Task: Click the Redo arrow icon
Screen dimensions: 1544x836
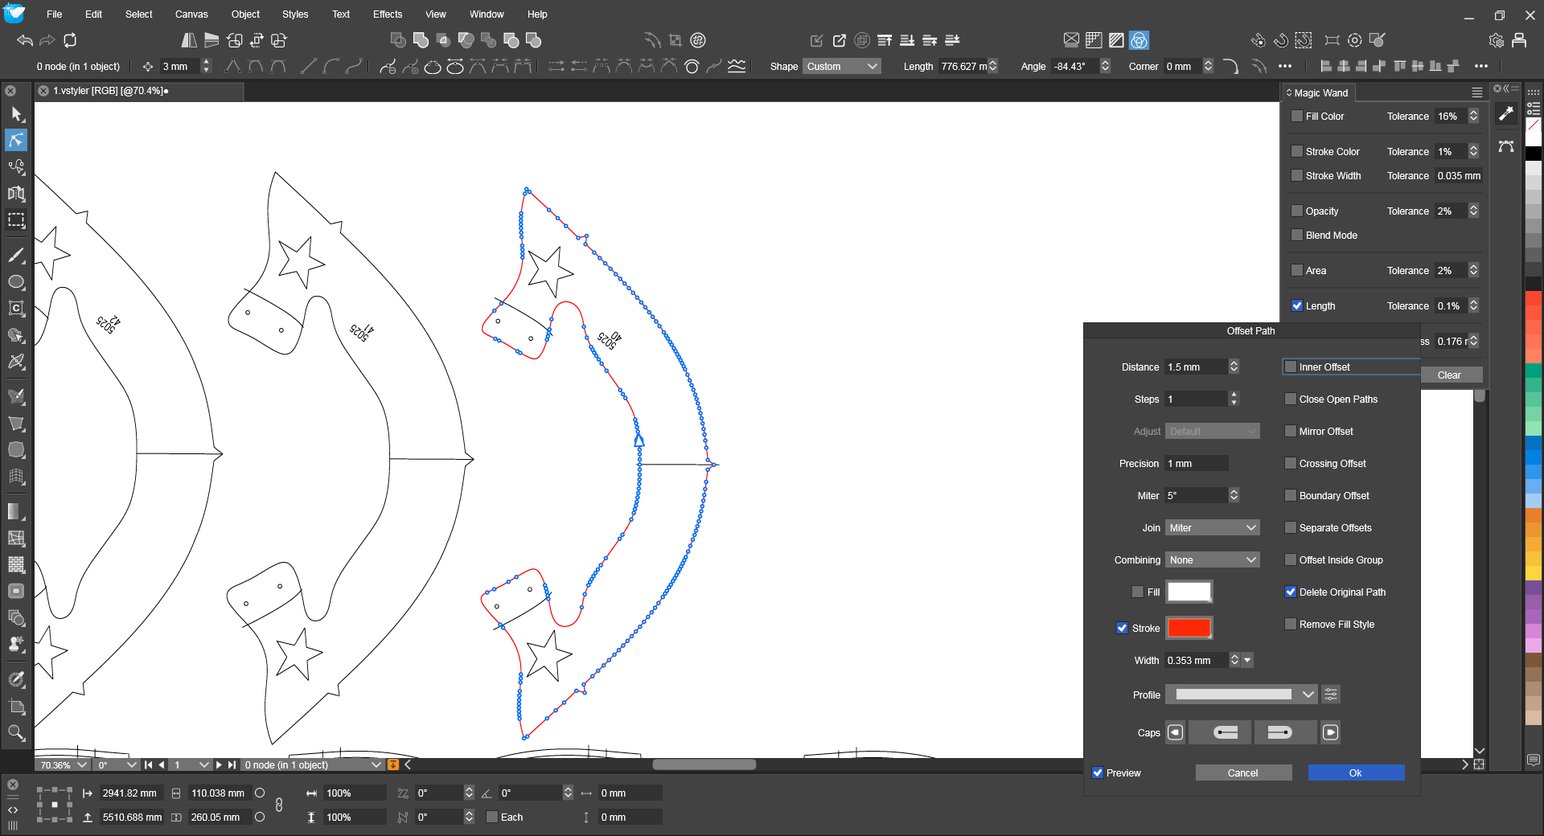Action: coord(47,40)
